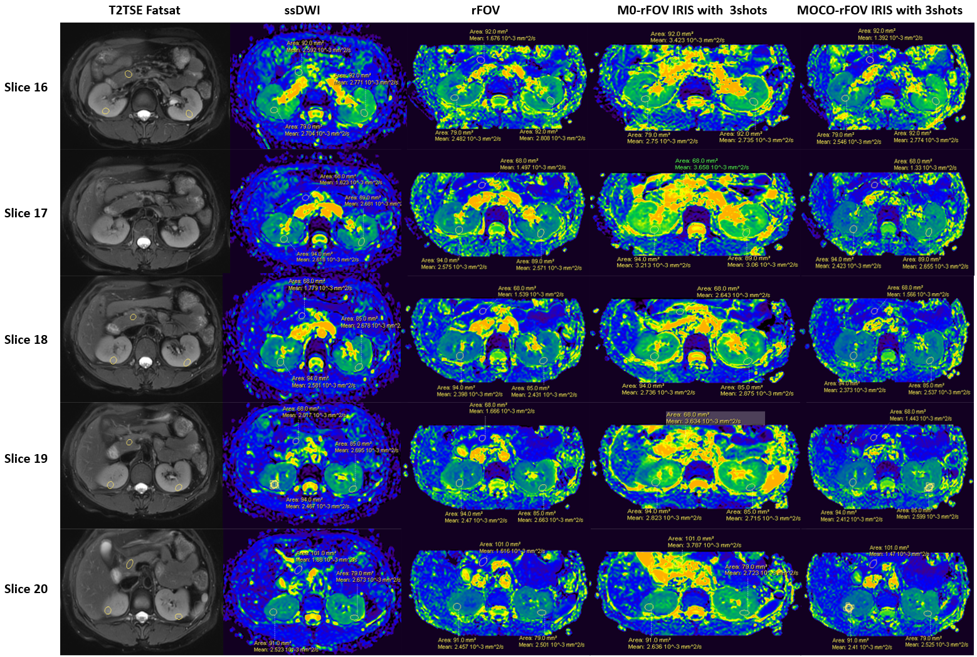Select the MOCO-rFOV IRIS with 3shots header
This screenshot has height=657, width=977.
[879, 10]
